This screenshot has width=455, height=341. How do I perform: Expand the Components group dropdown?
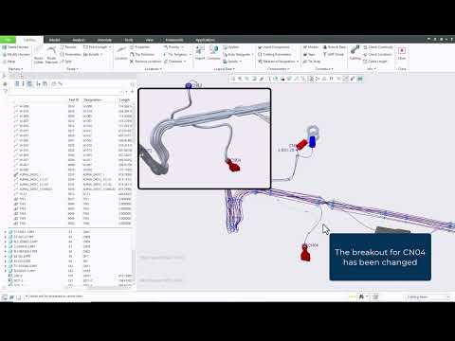(x=279, y=69)
